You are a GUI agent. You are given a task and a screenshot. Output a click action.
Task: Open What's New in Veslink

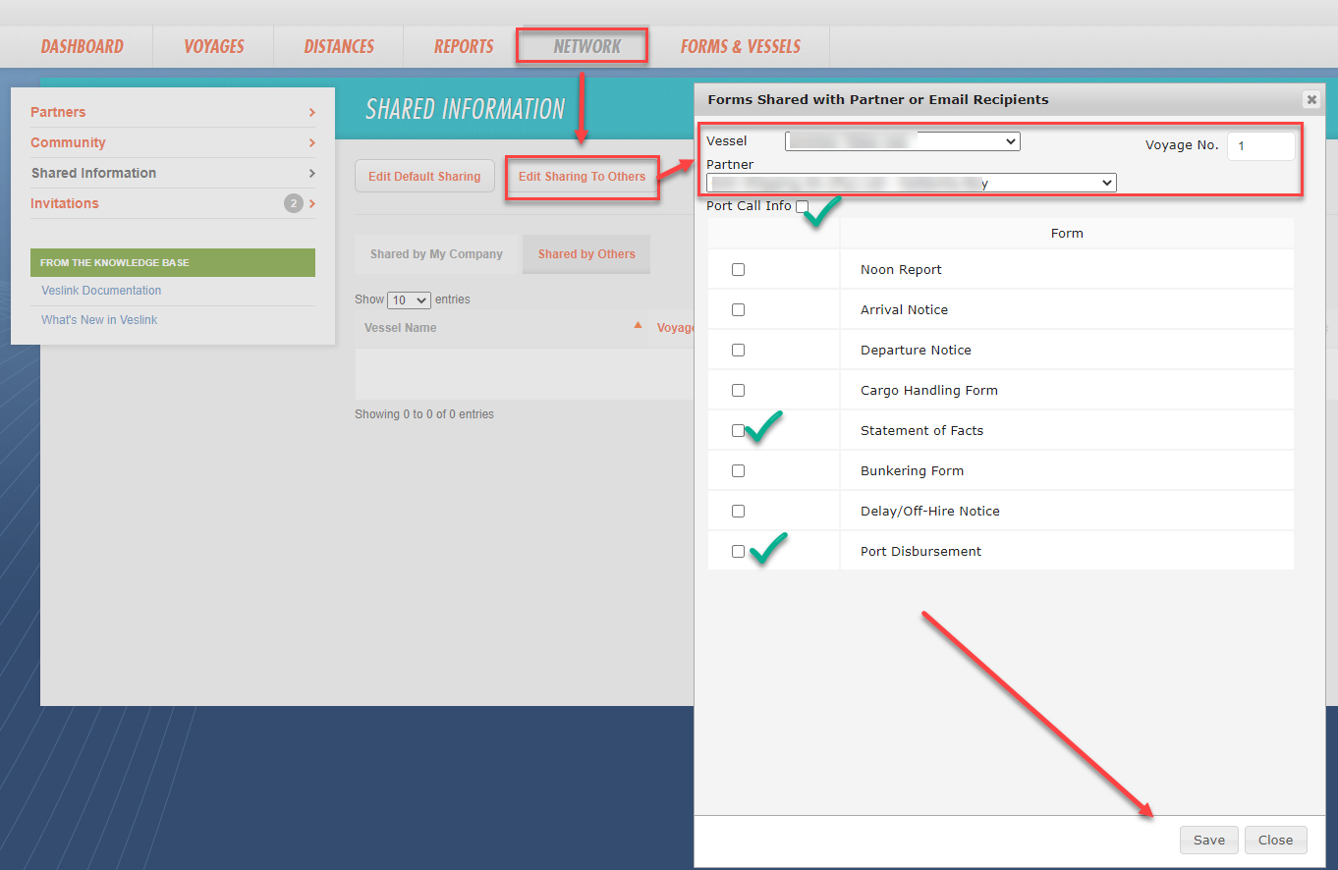(x=99, y=320)
